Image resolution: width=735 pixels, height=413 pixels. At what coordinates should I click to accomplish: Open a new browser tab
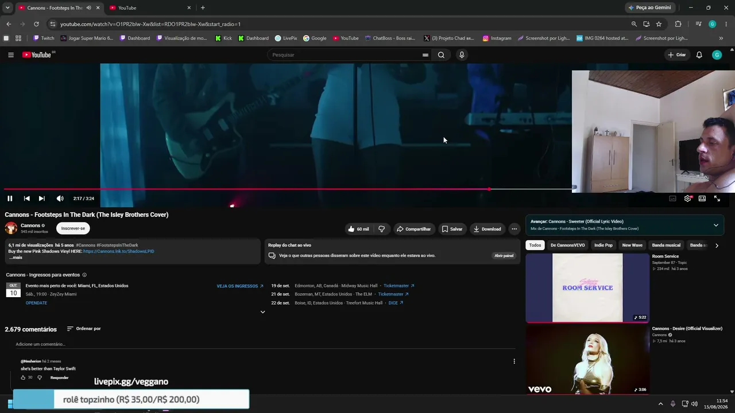(203, 8)
